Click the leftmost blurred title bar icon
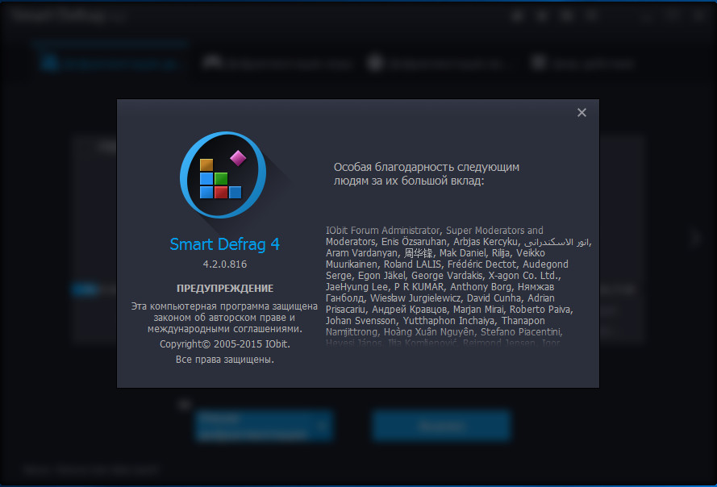 tap(518, 15)
